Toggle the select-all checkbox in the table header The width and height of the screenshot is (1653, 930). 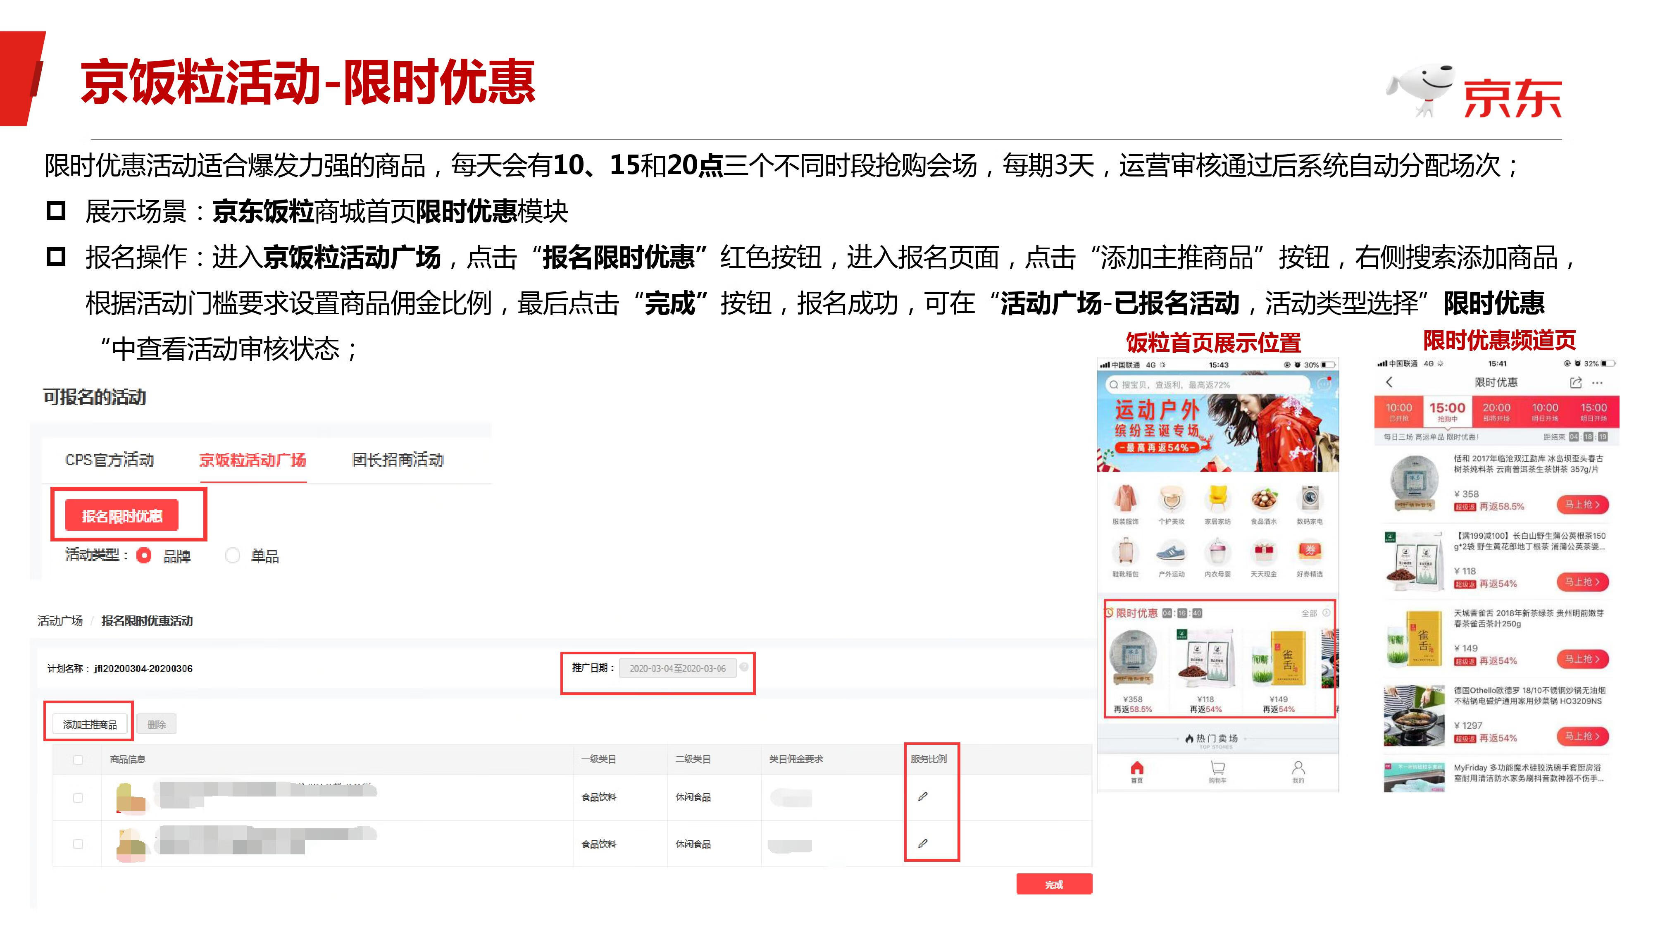(x=78, y=759)
